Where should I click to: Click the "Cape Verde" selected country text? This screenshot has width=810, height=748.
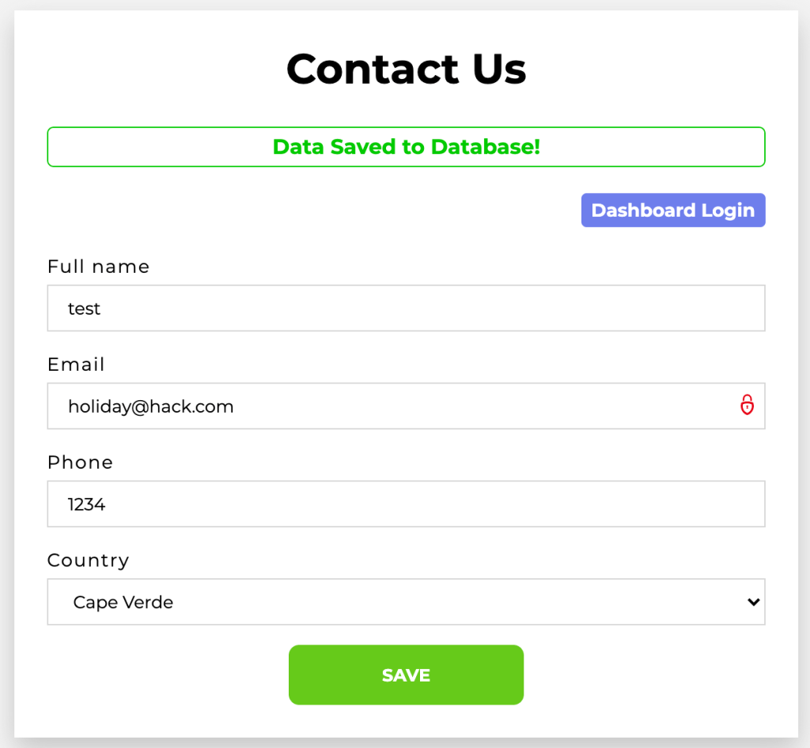point(123,602)
